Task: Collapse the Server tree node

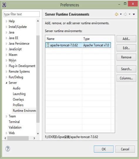Action: click(x=6, y=83)
